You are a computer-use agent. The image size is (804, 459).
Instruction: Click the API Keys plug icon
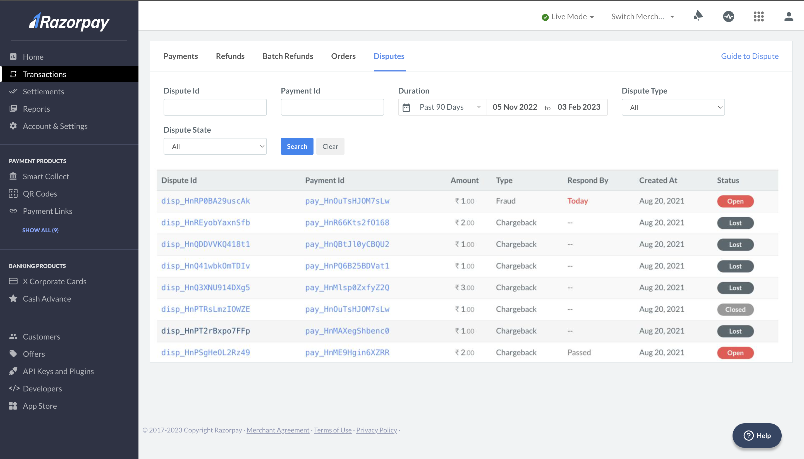coord(13,371)
